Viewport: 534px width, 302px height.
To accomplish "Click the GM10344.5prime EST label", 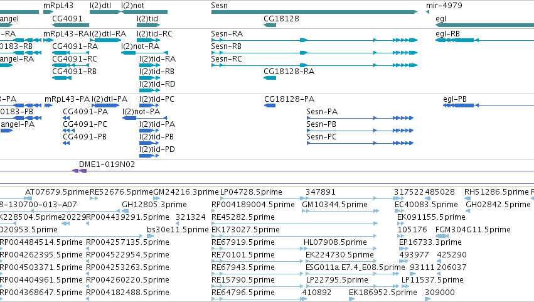I will [334, 205].
